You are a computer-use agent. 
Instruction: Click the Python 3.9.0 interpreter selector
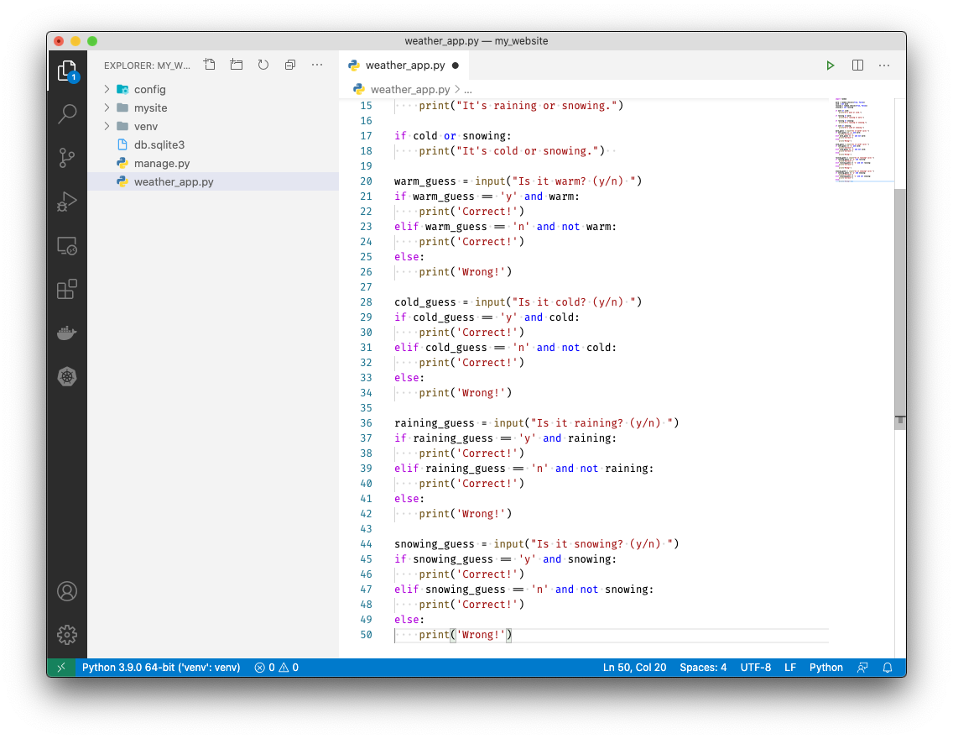(161, 668)
